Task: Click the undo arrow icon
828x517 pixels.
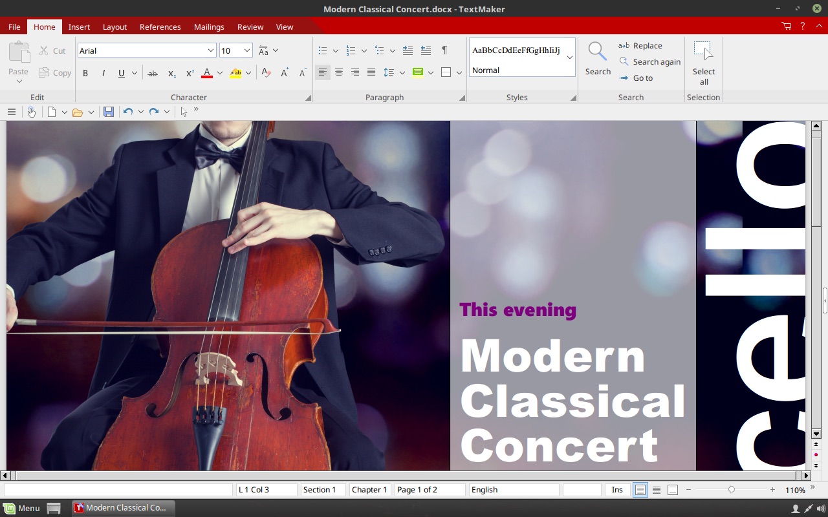Action: click(x=128, y=112)
